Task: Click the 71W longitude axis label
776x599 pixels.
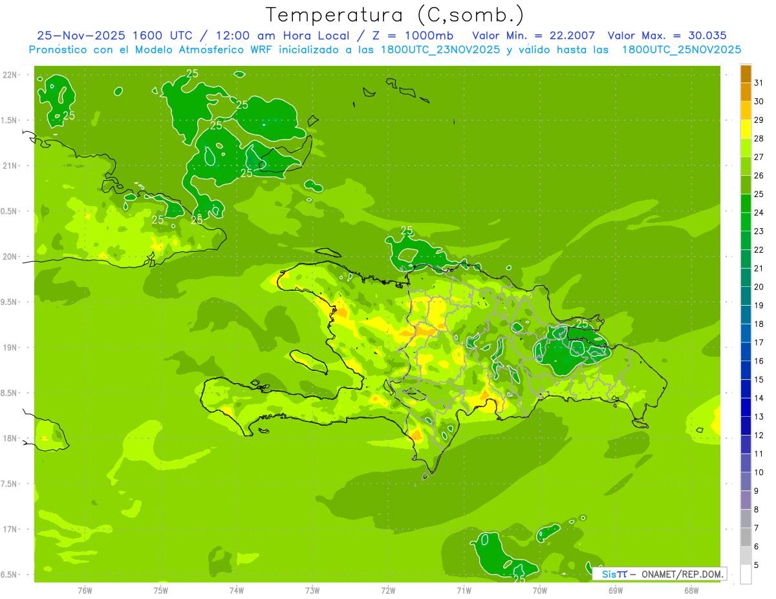Action: 464,590
